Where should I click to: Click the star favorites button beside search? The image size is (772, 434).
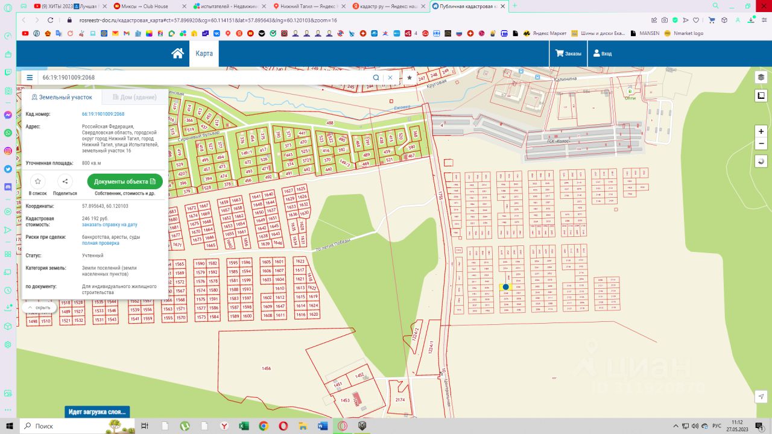click(x=410, y=78)
